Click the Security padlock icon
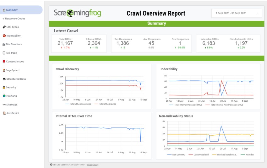The height and width of the screenshot is (168, 267). point(4,87)
